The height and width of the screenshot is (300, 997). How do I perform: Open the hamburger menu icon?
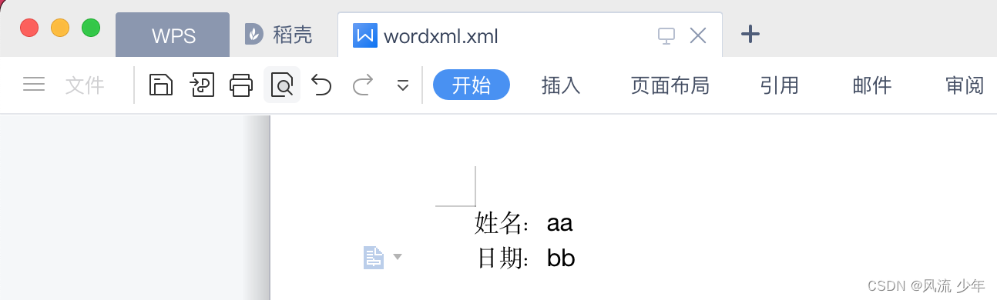34,85
